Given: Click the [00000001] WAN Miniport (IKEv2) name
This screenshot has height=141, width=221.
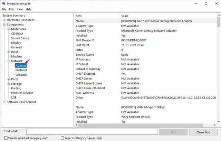Looking at the screenshot, I should [x=143, y=107].
